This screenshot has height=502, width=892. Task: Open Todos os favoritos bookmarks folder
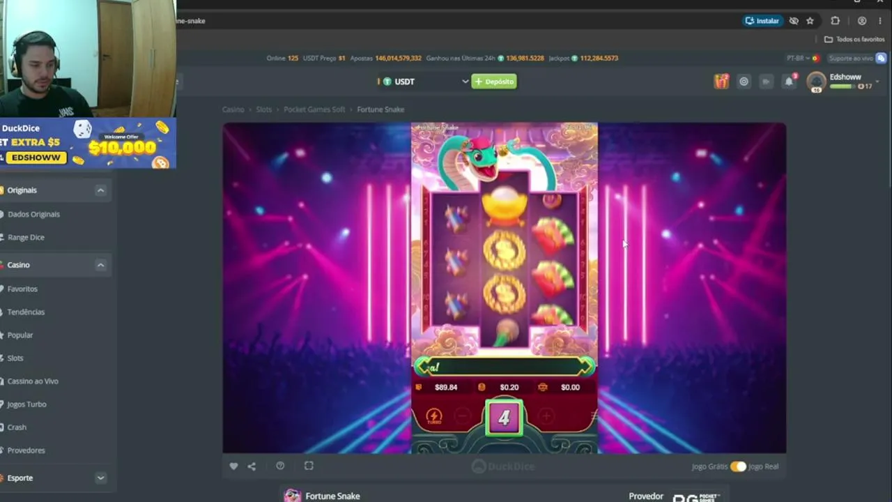[854, 40]
